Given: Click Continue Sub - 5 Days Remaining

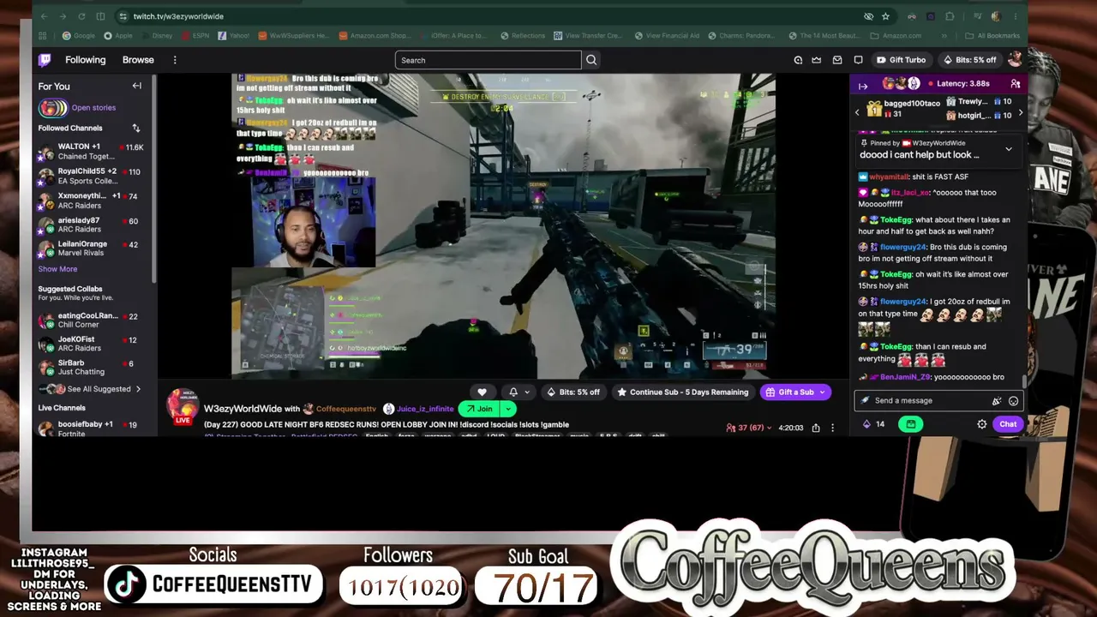Looking at the screenshot, I should (x=682, y=392).
